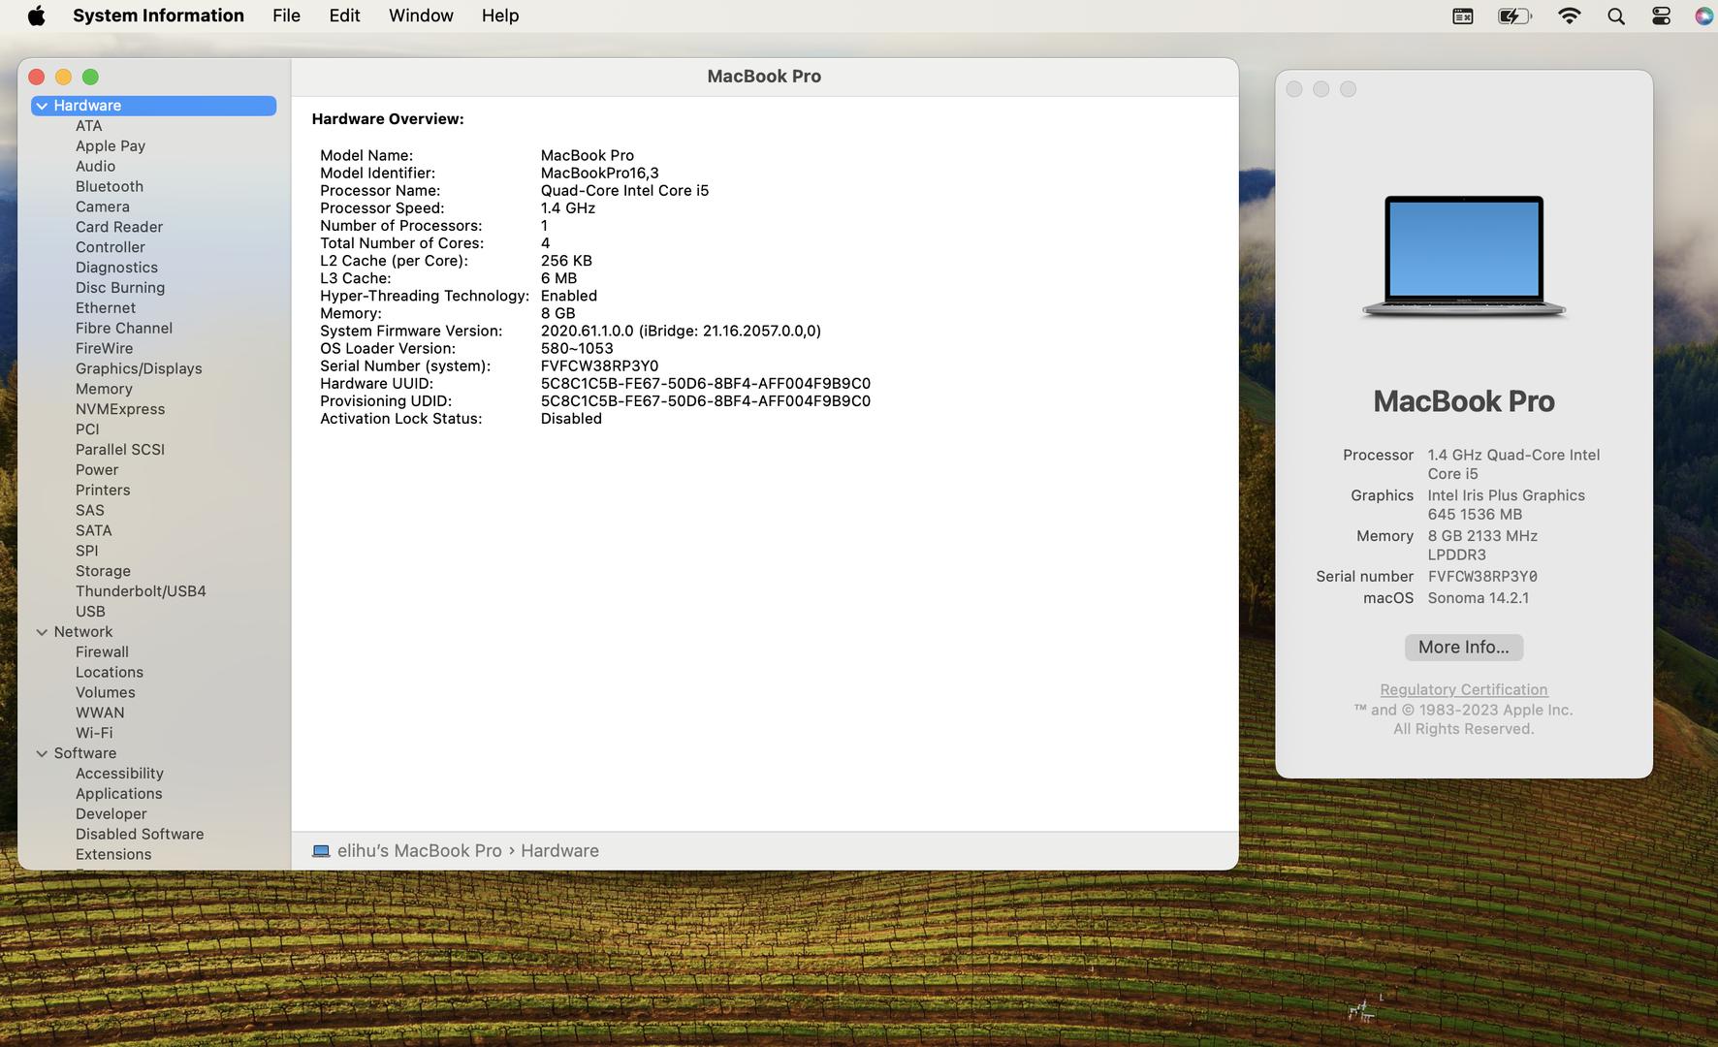This screenshot has width=1718, height=1047.
Task: Select Fibre Channel in the sidebar
Action: [124, 329]
